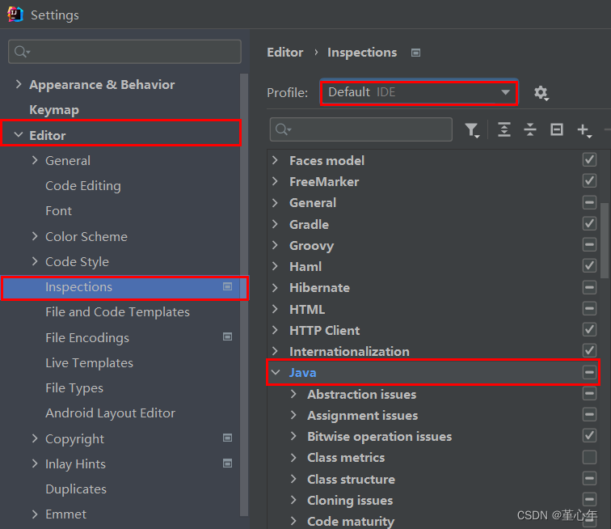Expand the Inlay Hints node

[x=35, y=463]
